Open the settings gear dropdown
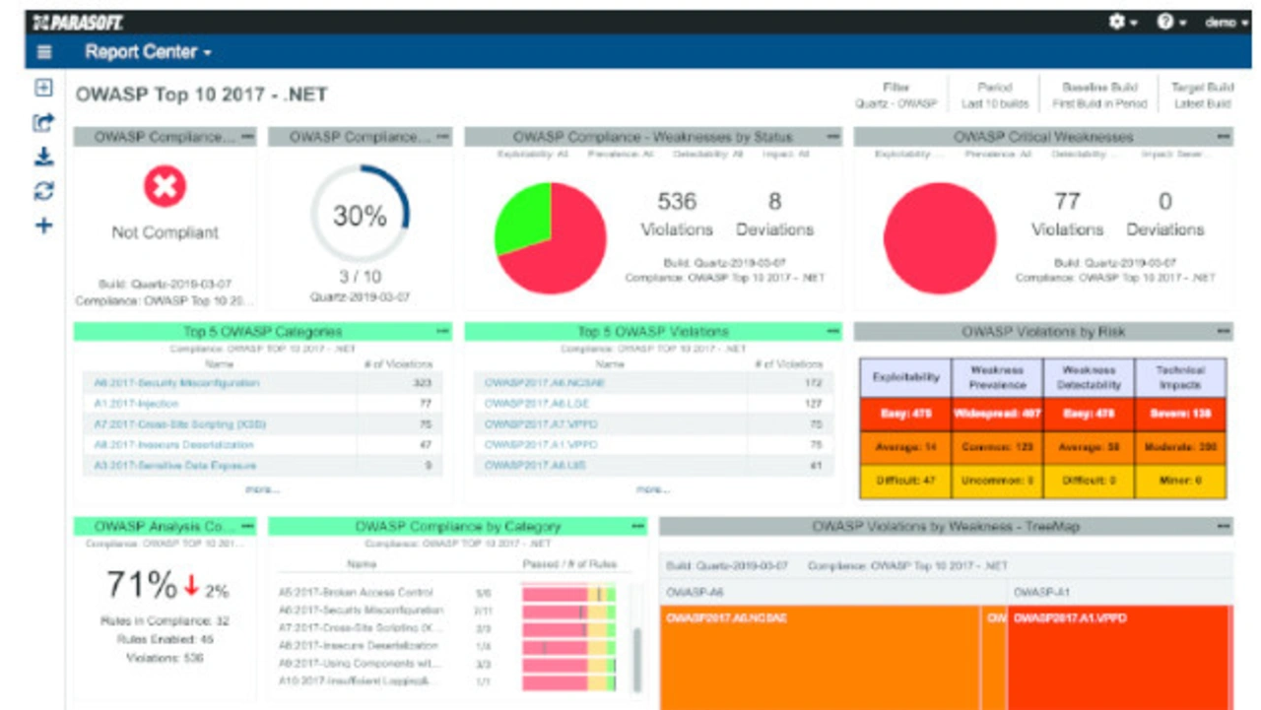Screen dimensions: 1261x710 point(1123,22)
